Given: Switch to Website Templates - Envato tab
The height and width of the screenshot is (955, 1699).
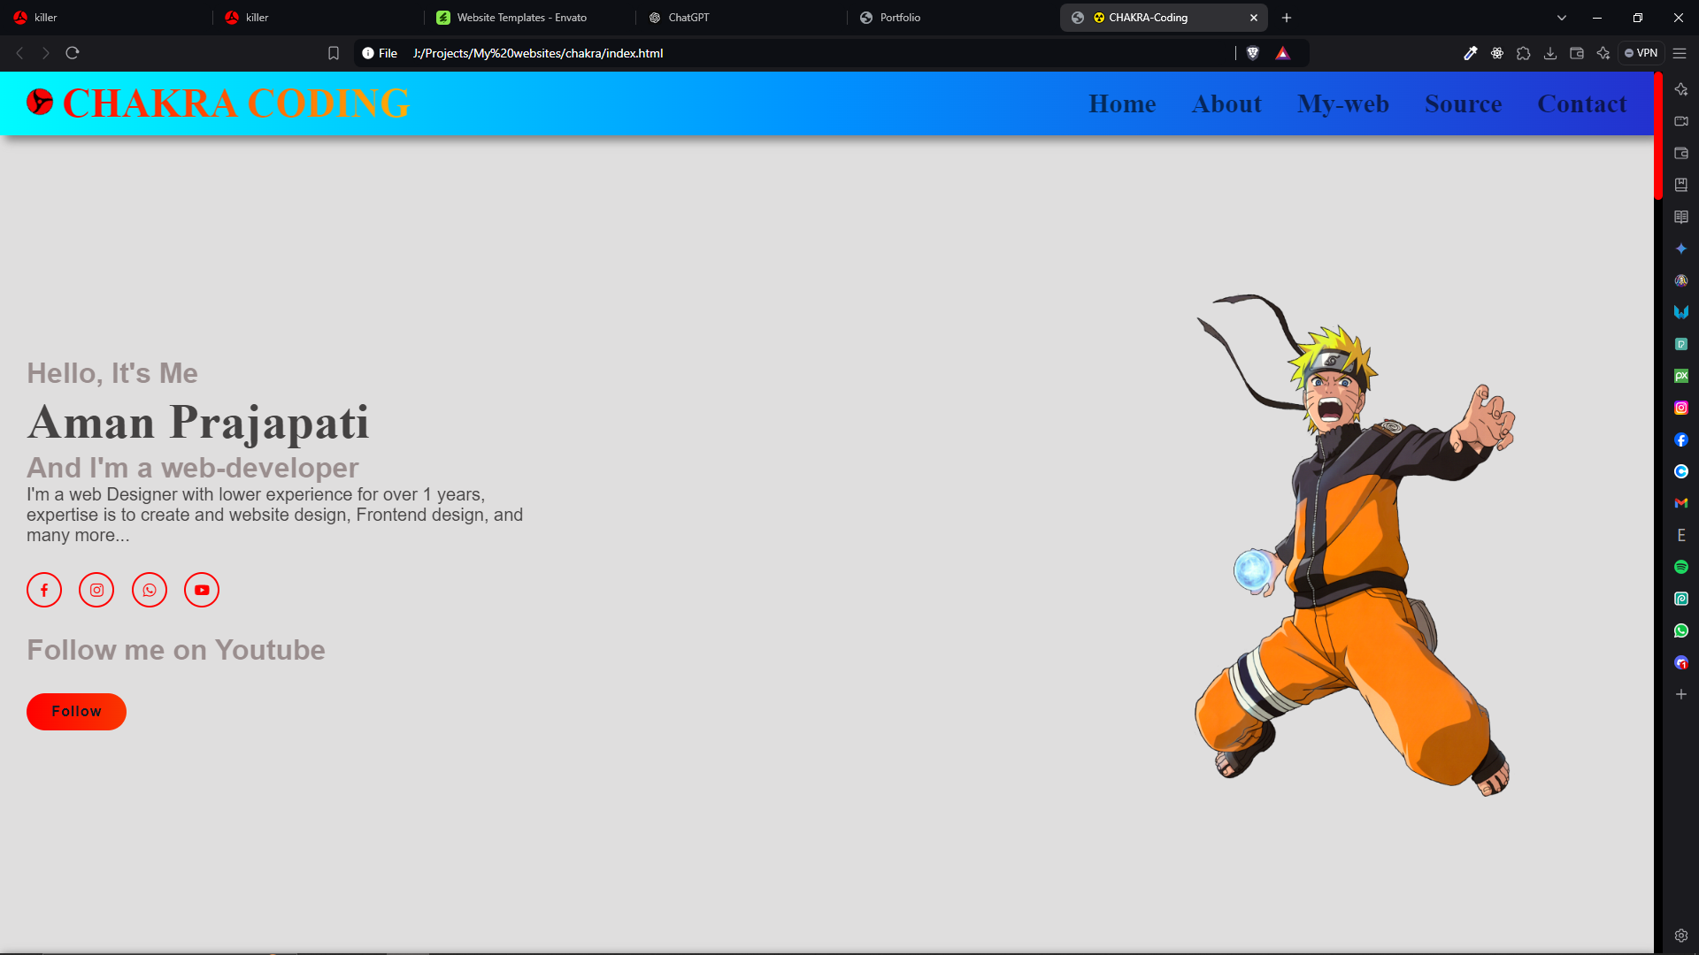Looking at the screenshot, I should (x=530, y=18).
